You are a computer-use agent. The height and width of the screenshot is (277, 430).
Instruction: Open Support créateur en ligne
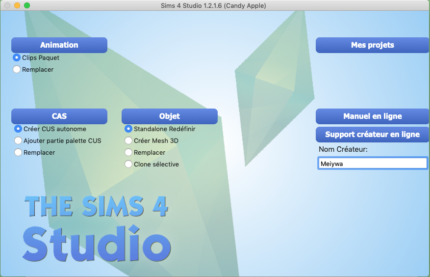click(373, 135)
